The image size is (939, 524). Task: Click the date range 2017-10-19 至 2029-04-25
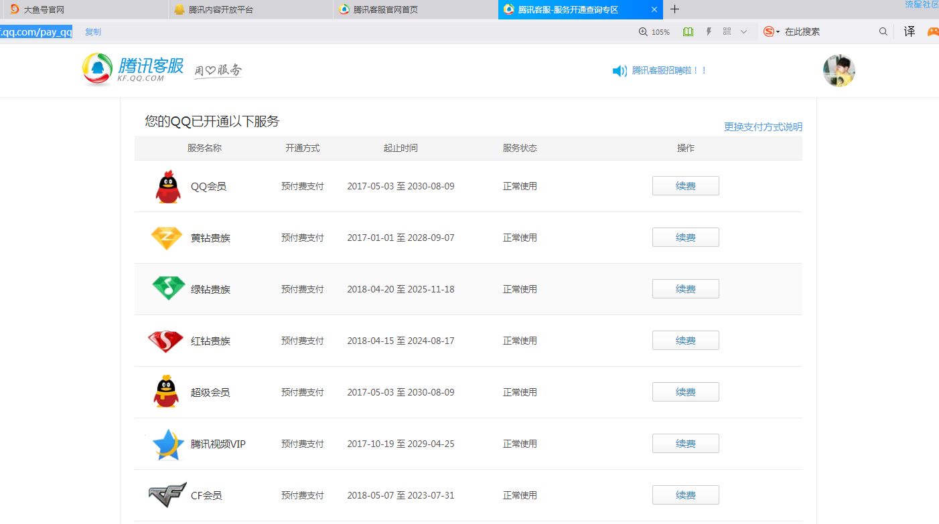click(x=401, y=444)
